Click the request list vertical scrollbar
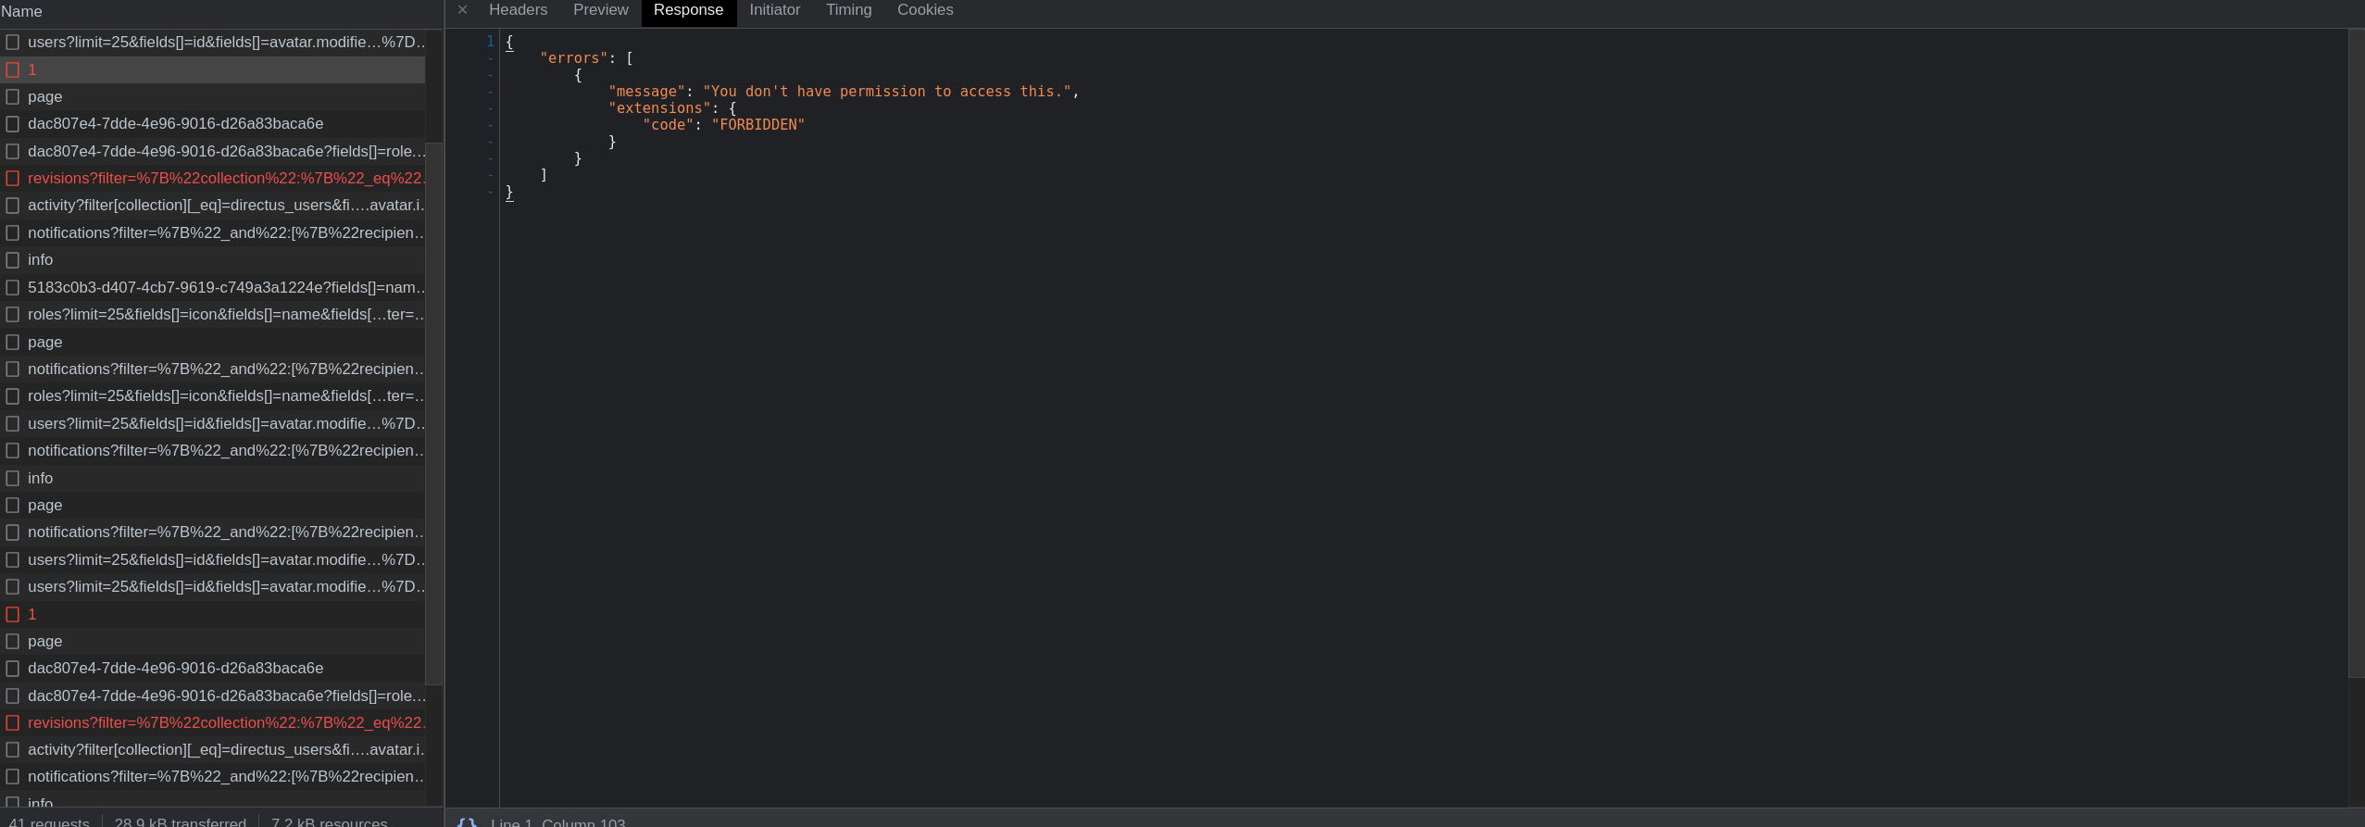Image resolution: width=2365 pixels, height=827 pixels. (x=433, y=412)
